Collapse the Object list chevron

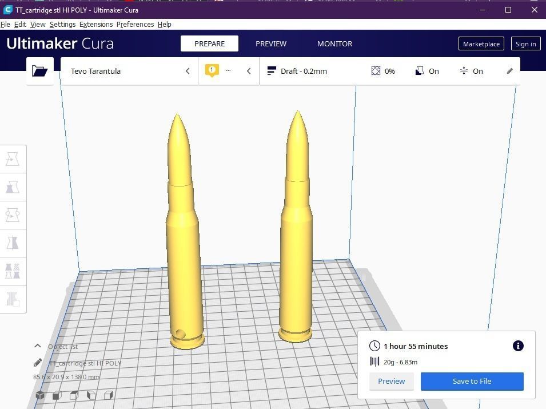click(38, 346)
